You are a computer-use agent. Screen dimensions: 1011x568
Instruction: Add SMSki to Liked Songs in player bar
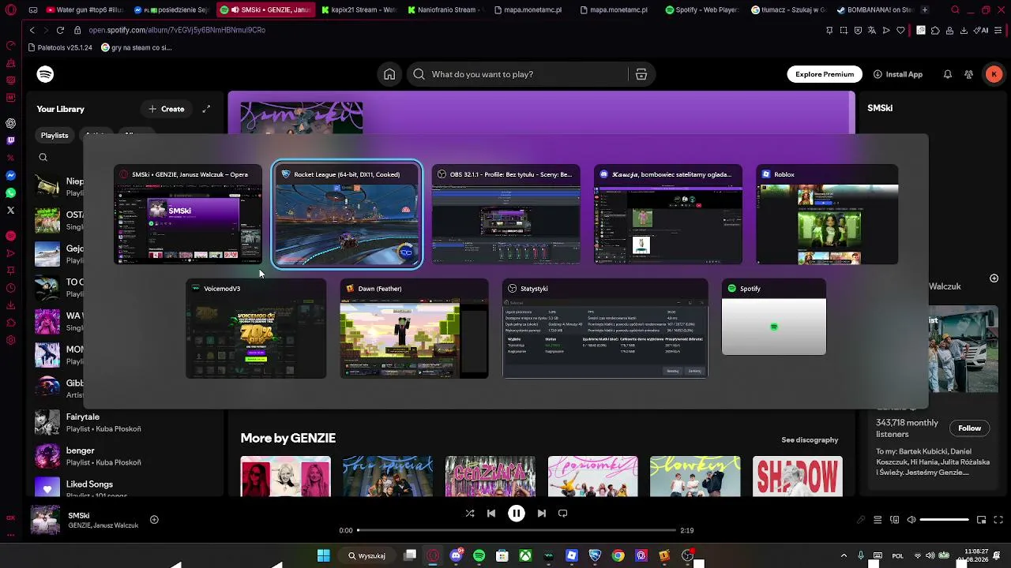(154, 519)
